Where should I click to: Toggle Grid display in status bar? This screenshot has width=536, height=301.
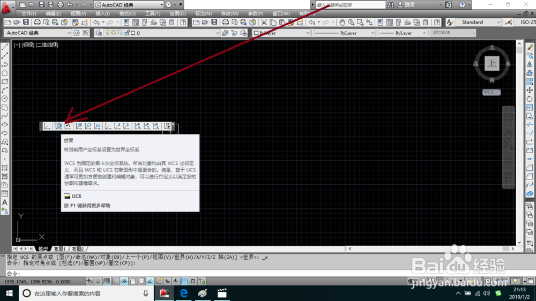(107, 281)
